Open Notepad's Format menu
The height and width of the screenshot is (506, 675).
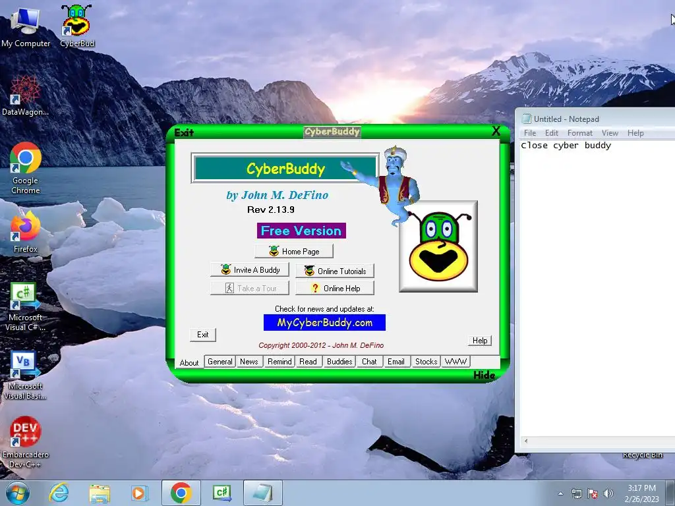click(580, 133)
